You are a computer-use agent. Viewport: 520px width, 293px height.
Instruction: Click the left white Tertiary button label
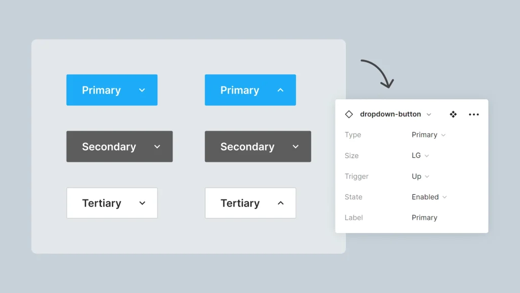click(102, 203)
